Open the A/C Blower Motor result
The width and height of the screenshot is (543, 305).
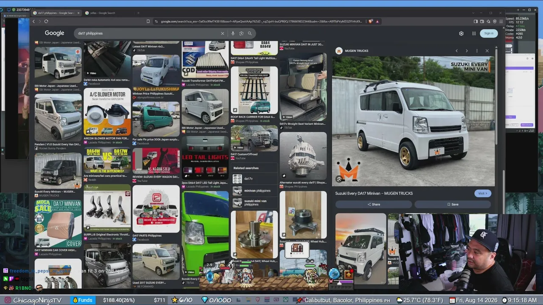(107, 112)
